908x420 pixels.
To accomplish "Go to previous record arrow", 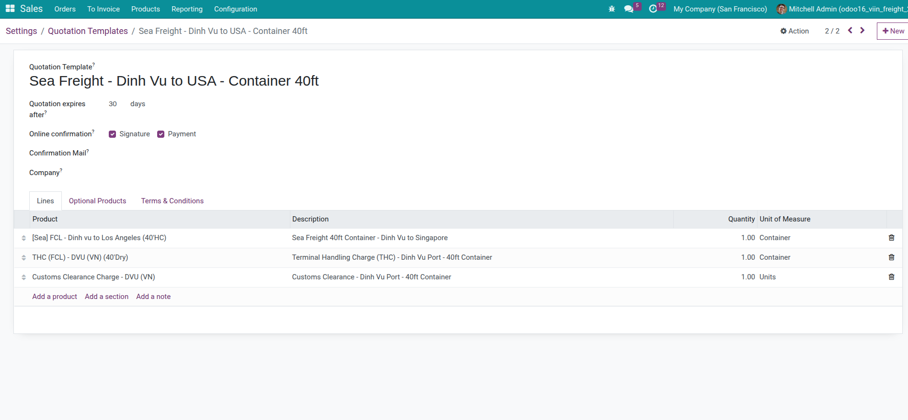I will (x=850, y=31).
